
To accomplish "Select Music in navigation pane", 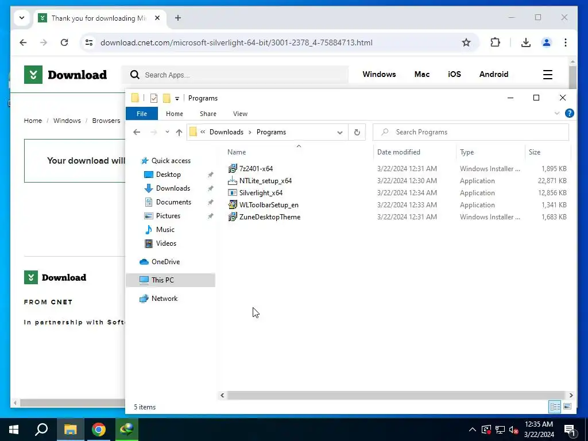I will [x=165, y=230].
